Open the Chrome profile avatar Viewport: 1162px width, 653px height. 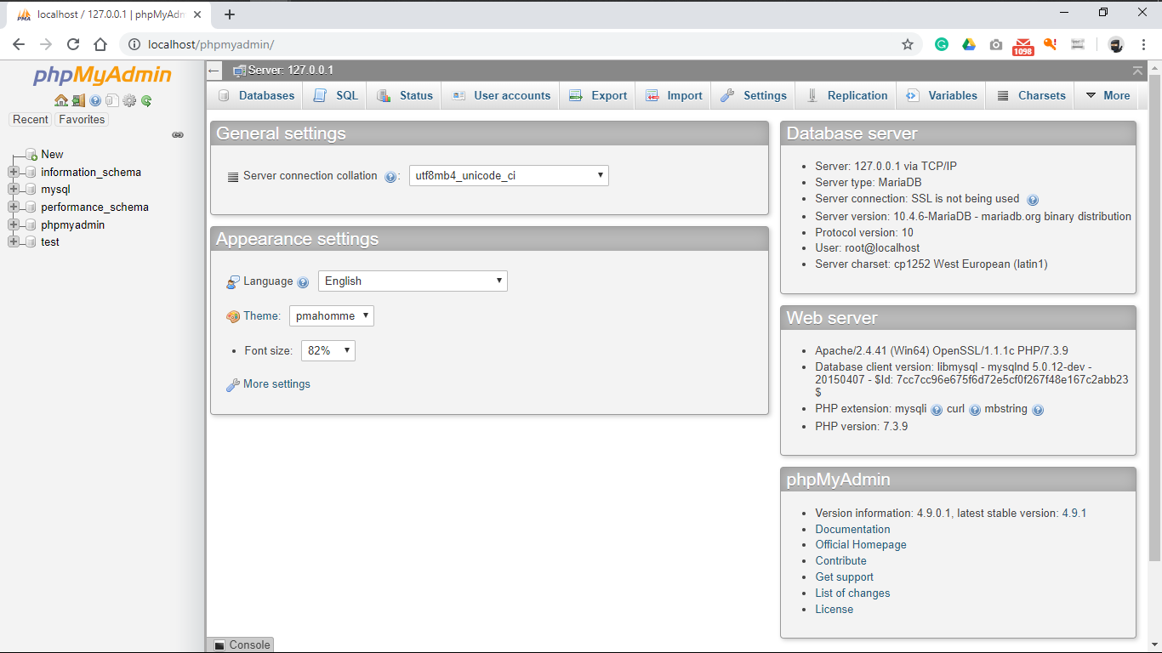1116,44
